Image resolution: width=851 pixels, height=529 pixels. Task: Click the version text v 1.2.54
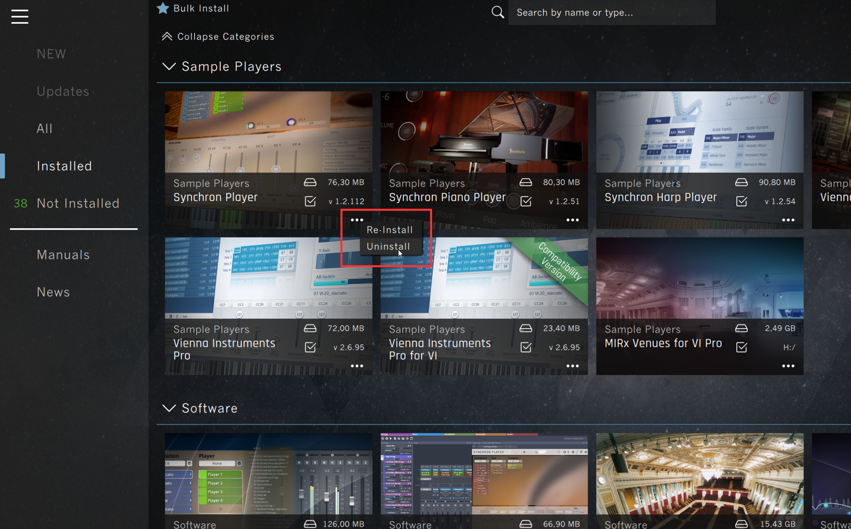tap(780, 201)
